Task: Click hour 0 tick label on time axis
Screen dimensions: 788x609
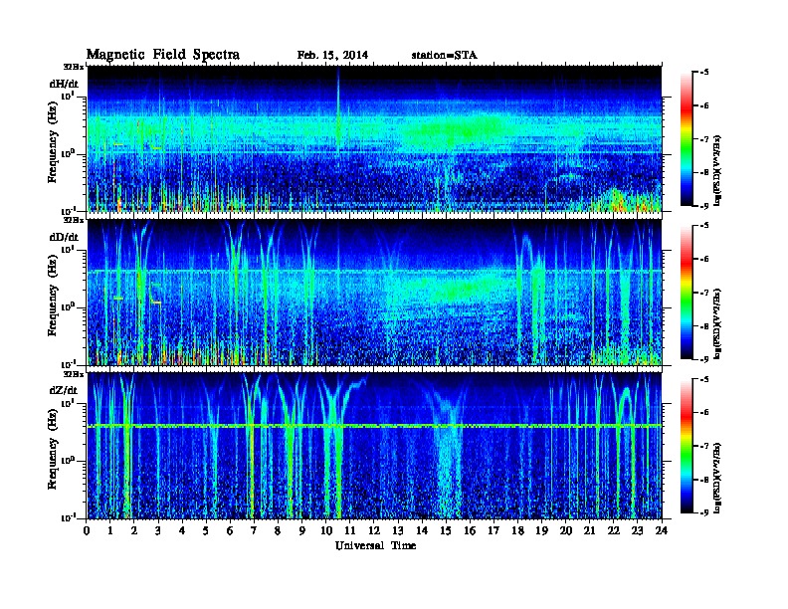Action: coord(87,530)
